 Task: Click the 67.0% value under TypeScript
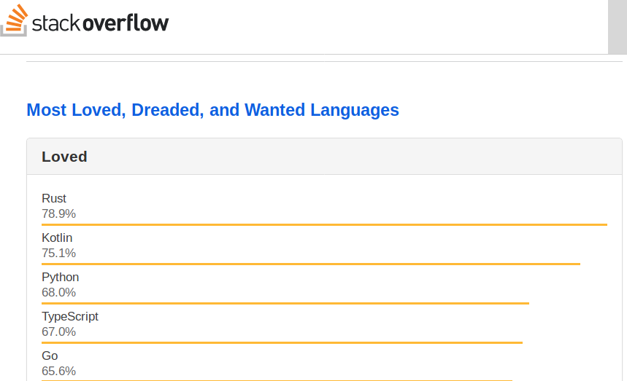click(58, 331)
